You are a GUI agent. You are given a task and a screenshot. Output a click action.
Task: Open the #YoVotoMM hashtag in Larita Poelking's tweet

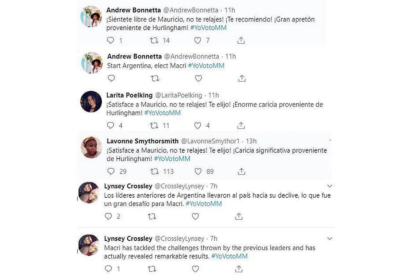click(x=162, y=113)
